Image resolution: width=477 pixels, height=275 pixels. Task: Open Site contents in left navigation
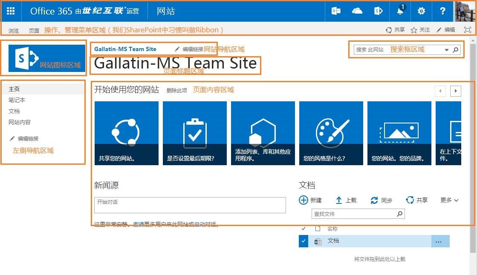click(x=20, y=122)
